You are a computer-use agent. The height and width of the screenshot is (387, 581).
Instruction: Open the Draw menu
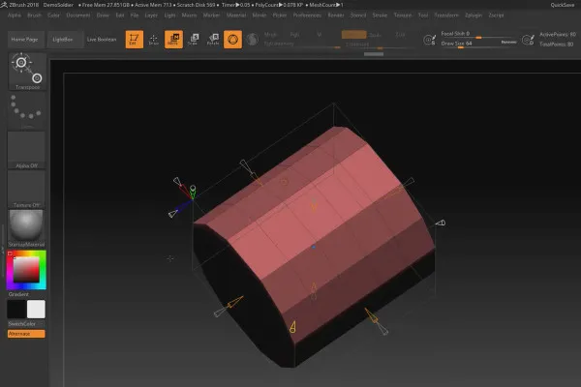(103, 15)
